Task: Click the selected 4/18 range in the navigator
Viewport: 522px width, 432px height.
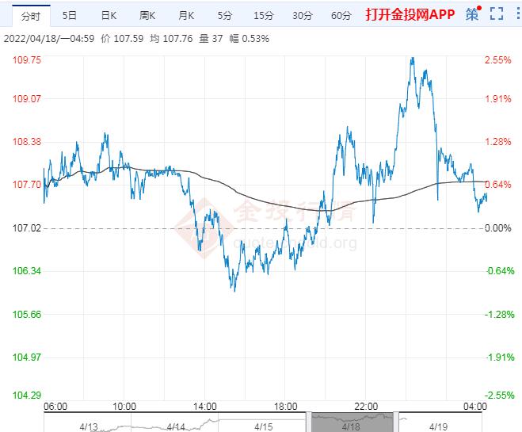Action: 352,422
